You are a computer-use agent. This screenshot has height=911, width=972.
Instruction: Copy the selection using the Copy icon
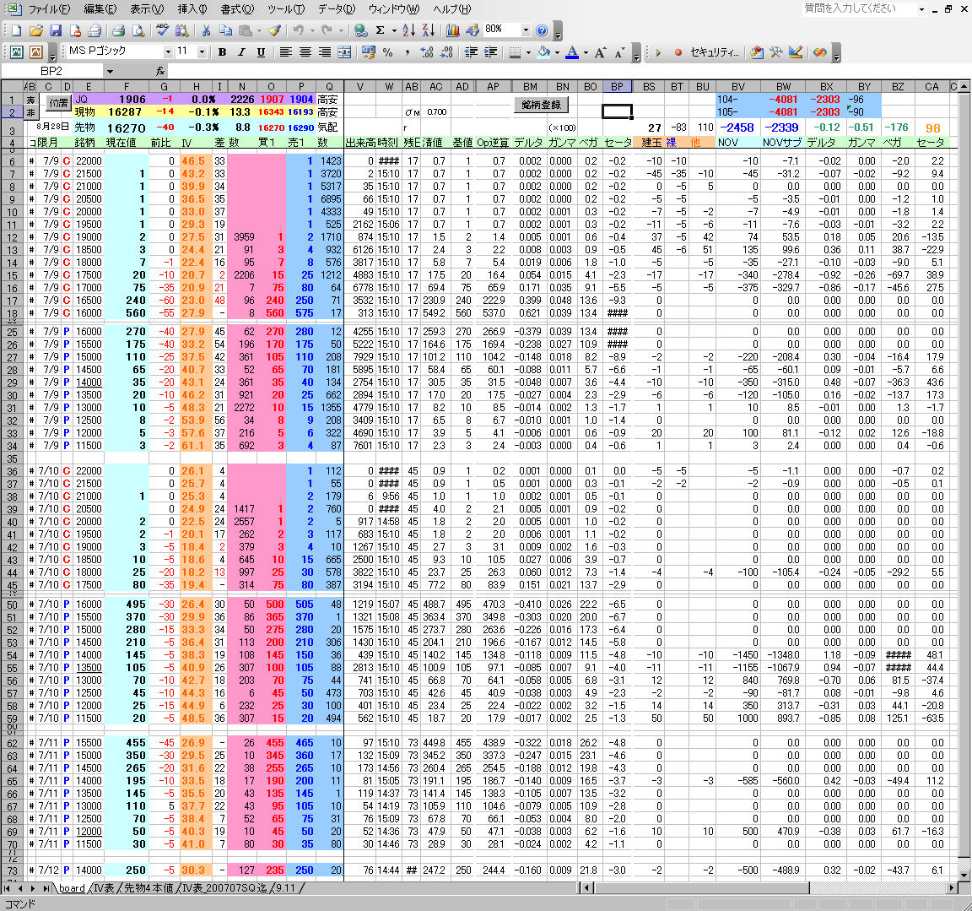pos(225,30)
